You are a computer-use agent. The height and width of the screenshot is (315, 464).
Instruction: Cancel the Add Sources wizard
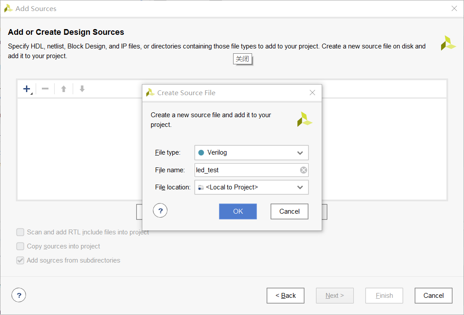click(434, 296)
